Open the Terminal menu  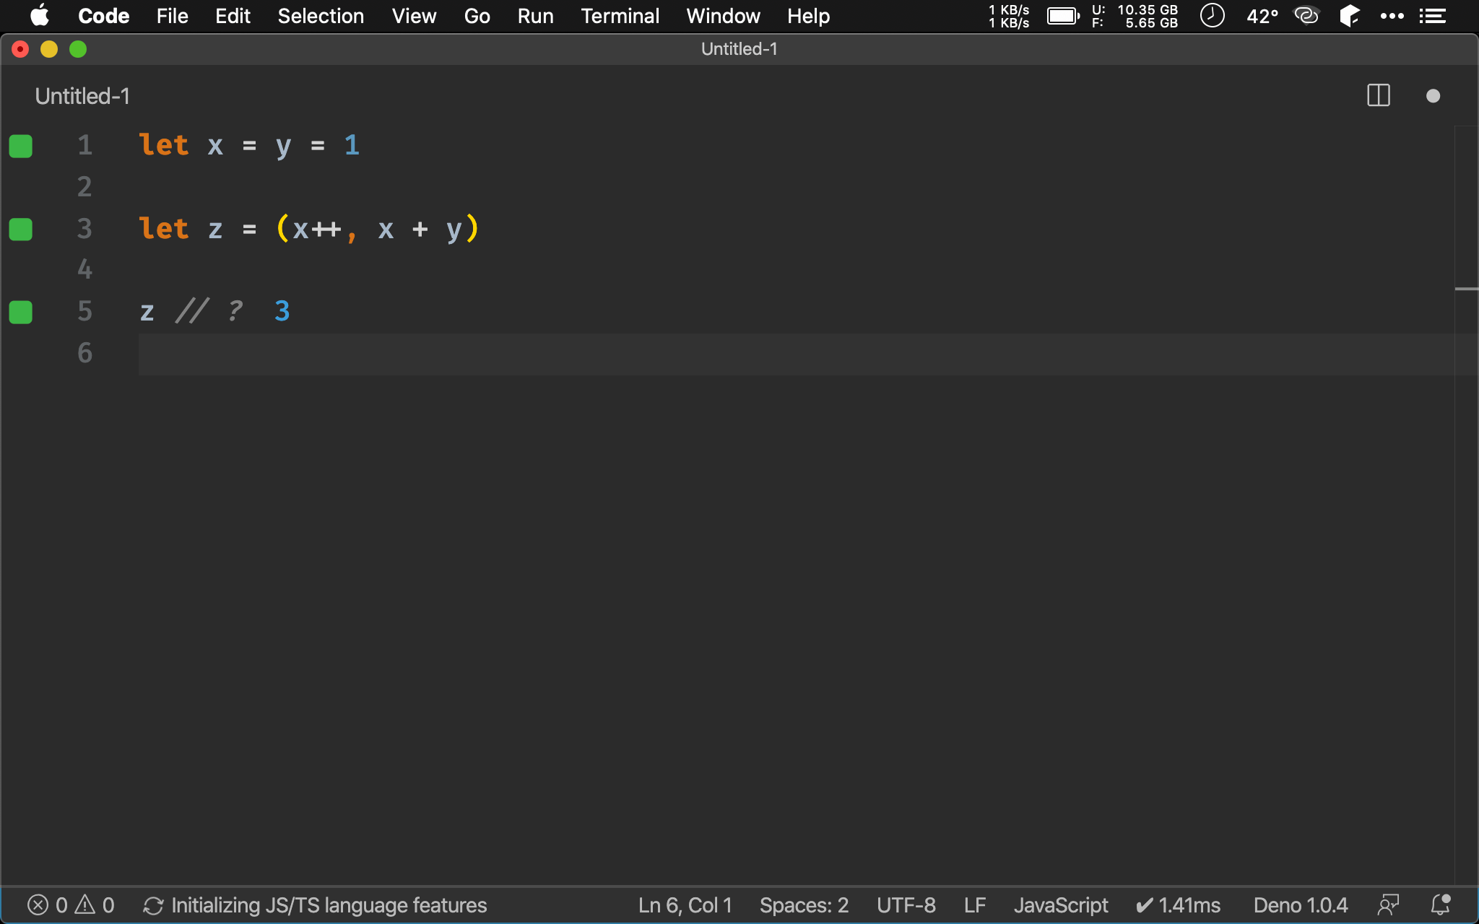620,15
